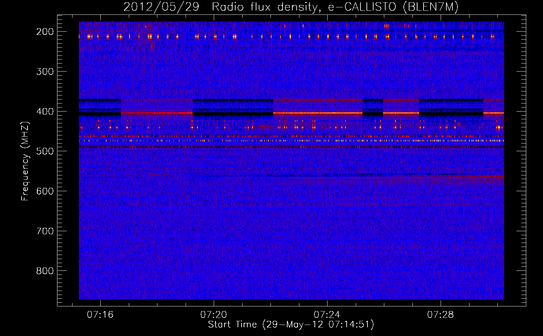
Task: Click the 07:28 time tick label
Action: click(x=441, y=315)
